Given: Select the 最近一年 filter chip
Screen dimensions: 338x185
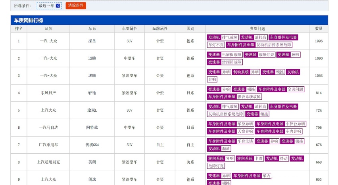Looking at the screenshot, I should (x=49, y=6).
